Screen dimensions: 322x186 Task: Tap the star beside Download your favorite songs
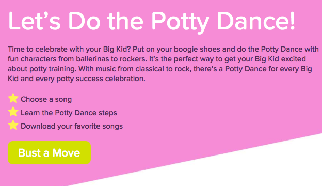point(13,125)
